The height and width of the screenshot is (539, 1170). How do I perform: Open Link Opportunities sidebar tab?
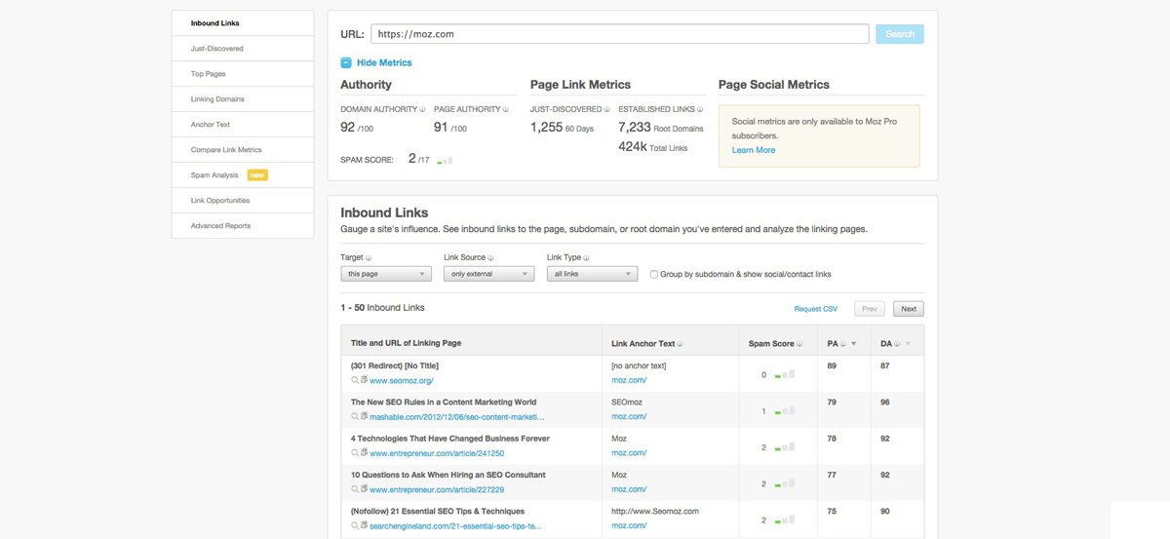(243, 201)
